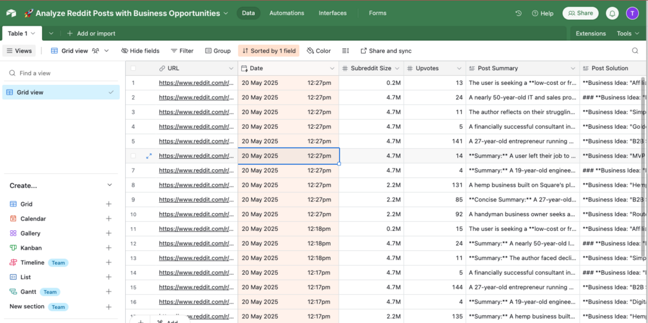The height and width of the screenshot is (323, 648).
Task: Open the Post Summary column dropdown
Action: pos(573,68)
